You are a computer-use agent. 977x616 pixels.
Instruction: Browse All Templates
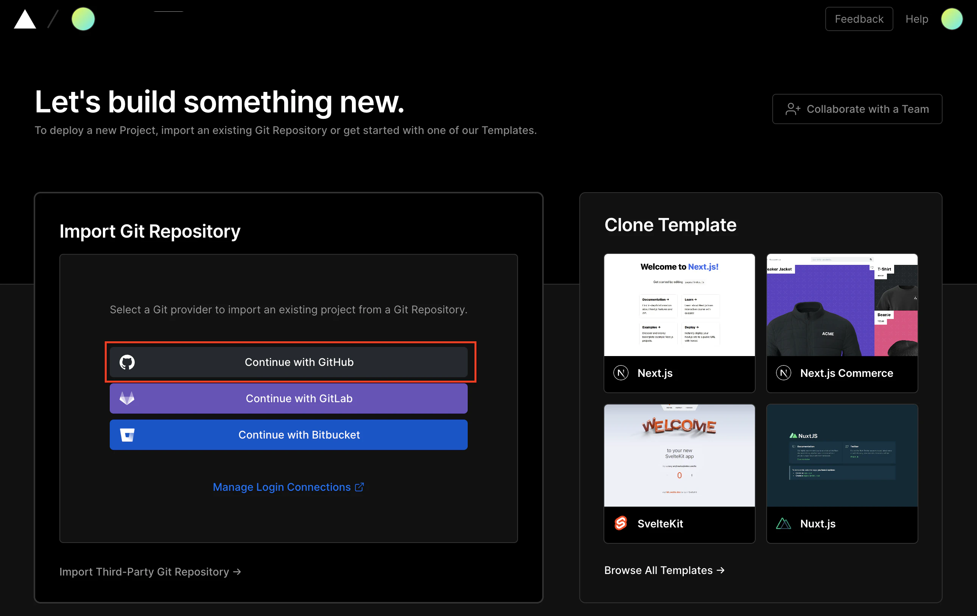(664, 570)
